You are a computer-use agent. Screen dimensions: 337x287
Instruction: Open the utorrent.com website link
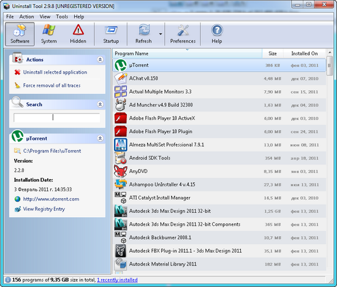point(51,199)
